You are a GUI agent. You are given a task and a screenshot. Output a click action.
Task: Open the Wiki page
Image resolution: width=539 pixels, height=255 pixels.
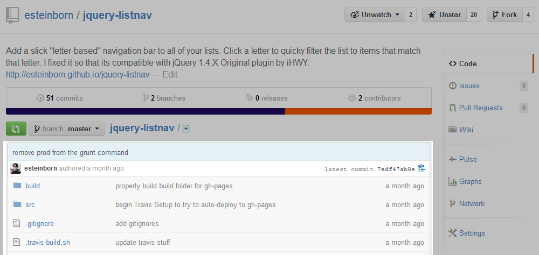pyautogui.click(x=466, y=130)
